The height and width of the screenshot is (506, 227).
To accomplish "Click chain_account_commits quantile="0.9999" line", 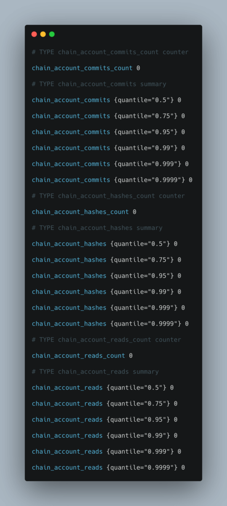I will pos(112,180).
